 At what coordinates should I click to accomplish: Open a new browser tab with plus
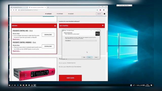48,7
